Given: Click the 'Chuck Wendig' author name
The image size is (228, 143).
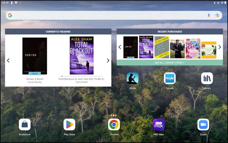Looking at the screenshot, I should pos(35,82).
